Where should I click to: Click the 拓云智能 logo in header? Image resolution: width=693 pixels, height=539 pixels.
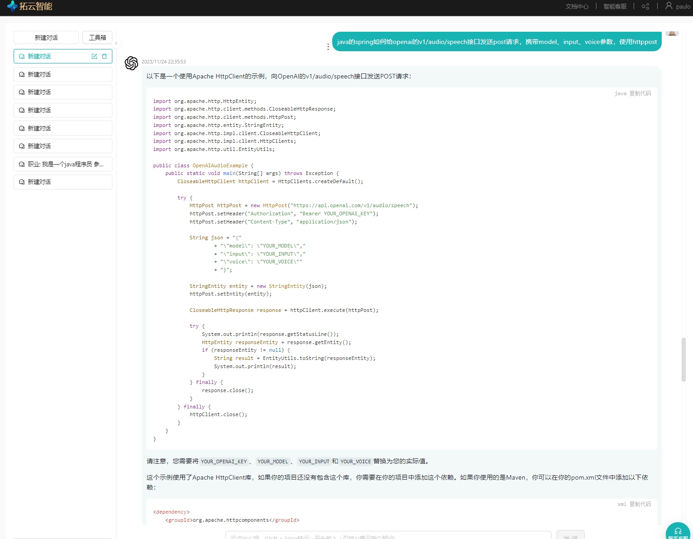coord(30,6)
